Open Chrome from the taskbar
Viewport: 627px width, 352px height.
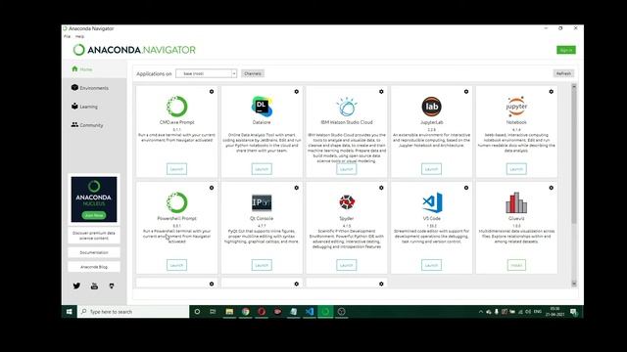246,312
